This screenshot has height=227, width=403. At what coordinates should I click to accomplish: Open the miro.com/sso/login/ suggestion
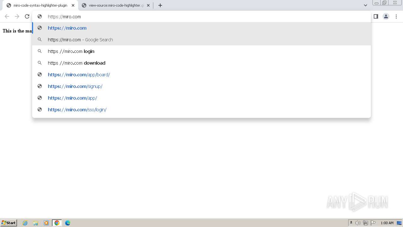point(201,110)
